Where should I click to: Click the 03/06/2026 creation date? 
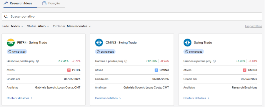[x=249, y=79]
